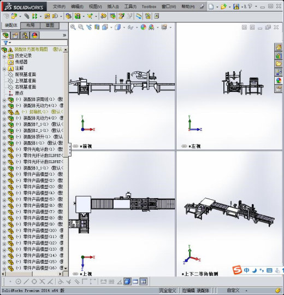Open the Toolbox menu

(149, 7)
